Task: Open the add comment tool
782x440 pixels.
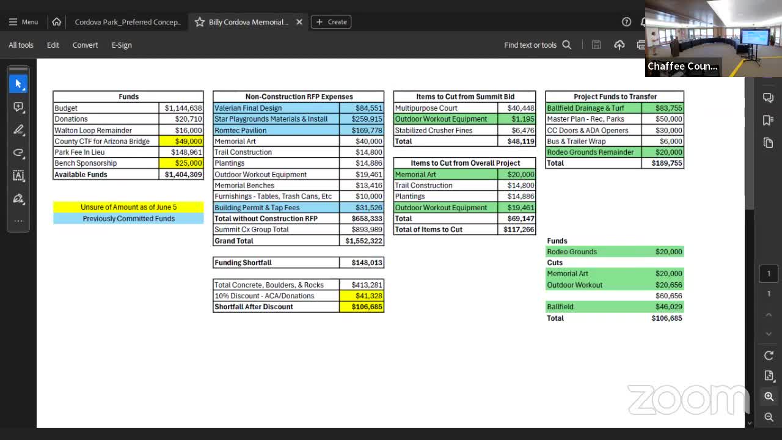Action: 18,107
